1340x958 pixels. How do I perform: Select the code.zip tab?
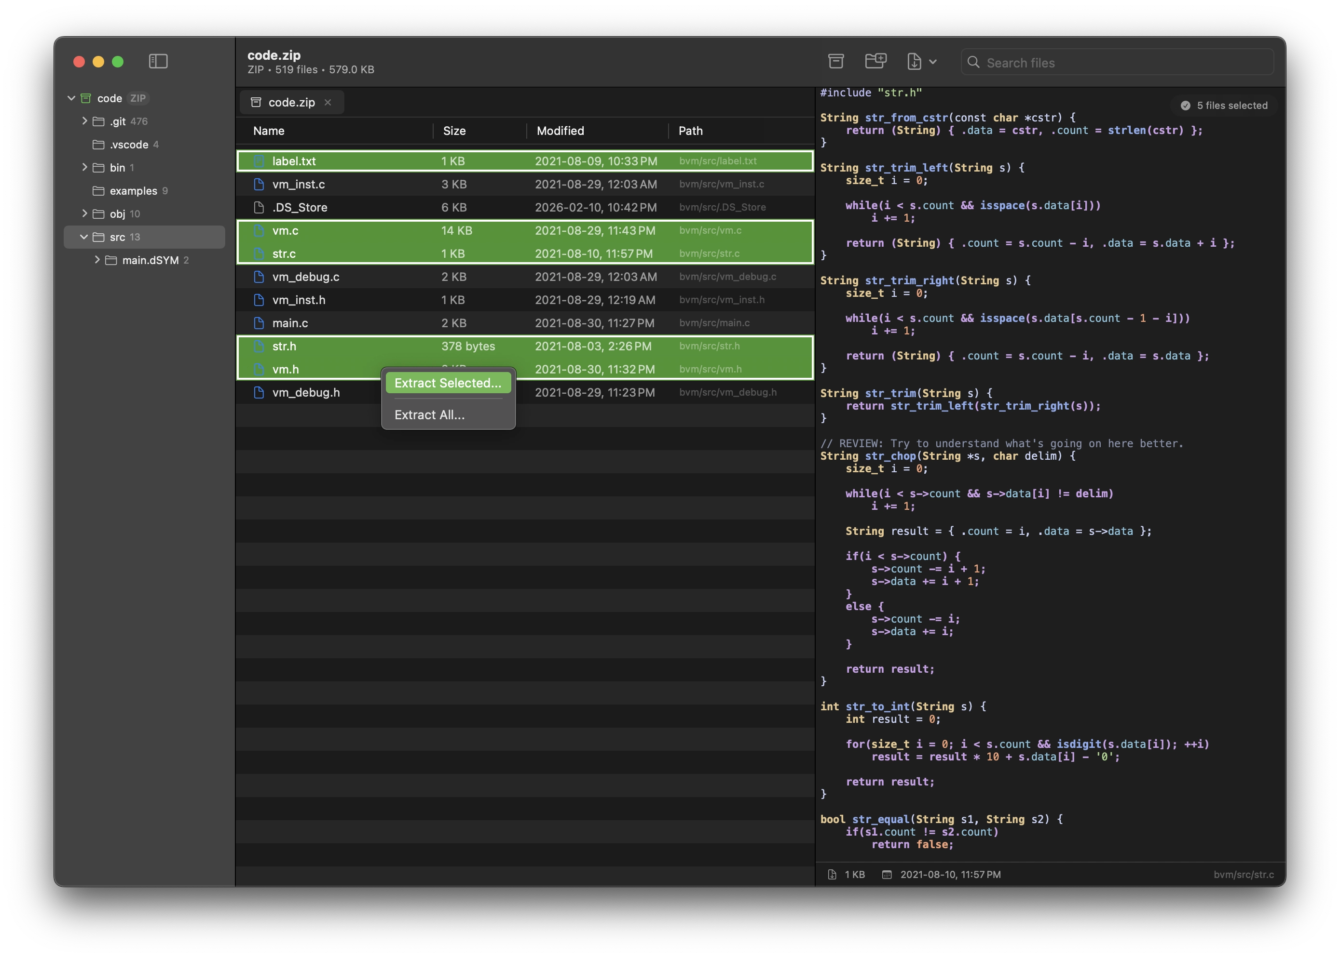coord(292,103)
